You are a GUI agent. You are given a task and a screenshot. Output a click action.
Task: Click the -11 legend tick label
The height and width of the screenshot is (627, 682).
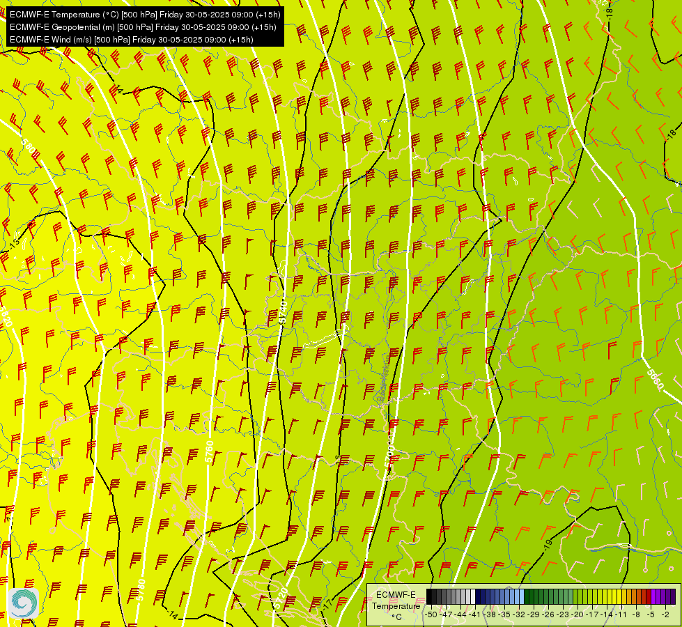(621, 615)
